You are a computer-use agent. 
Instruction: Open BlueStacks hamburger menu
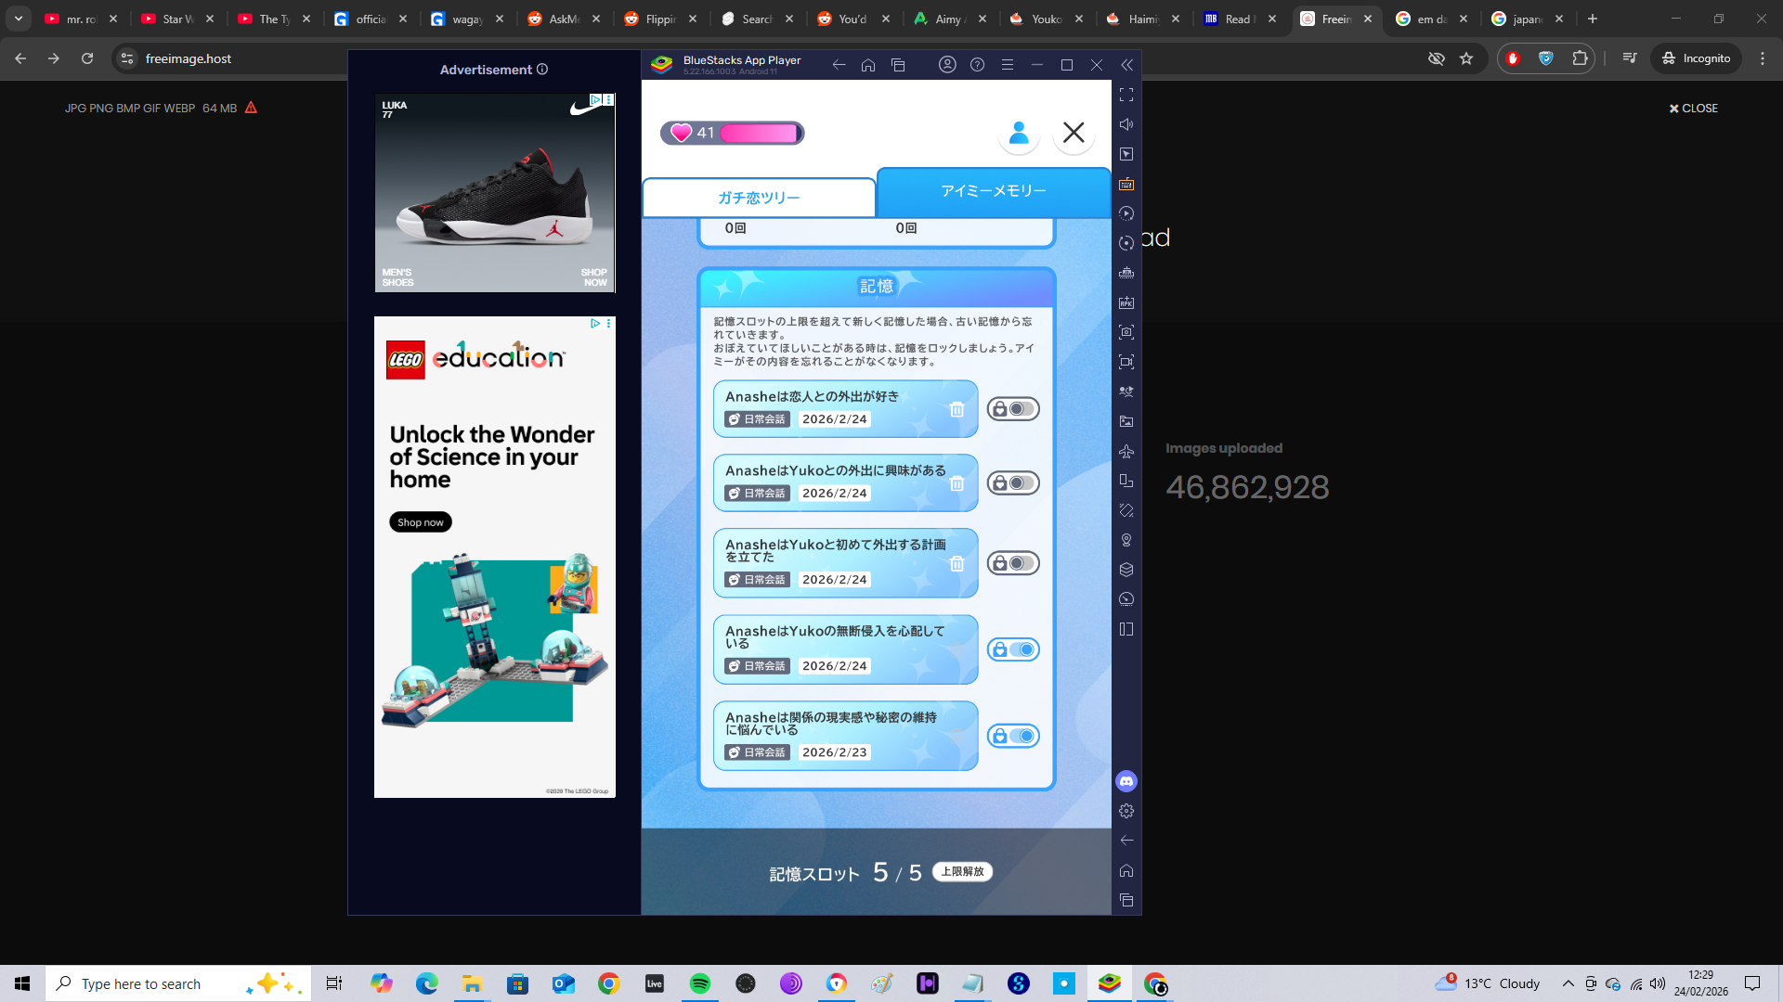point(1007,65)
